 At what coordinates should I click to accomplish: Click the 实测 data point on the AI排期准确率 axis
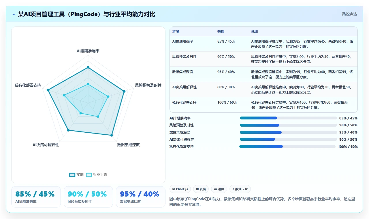(x=88, y=67)
